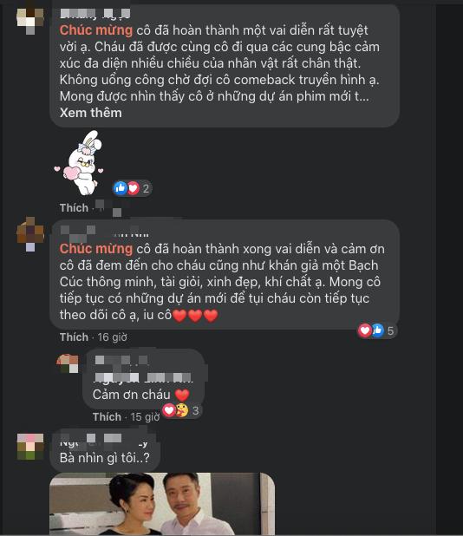Click the heart reaction icon beside count 2
This screenshot has width=463, height=536.
134,188
